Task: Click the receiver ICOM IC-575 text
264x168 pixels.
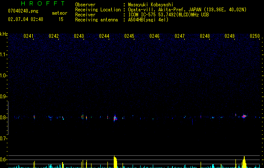Action: tap(168, 15)
